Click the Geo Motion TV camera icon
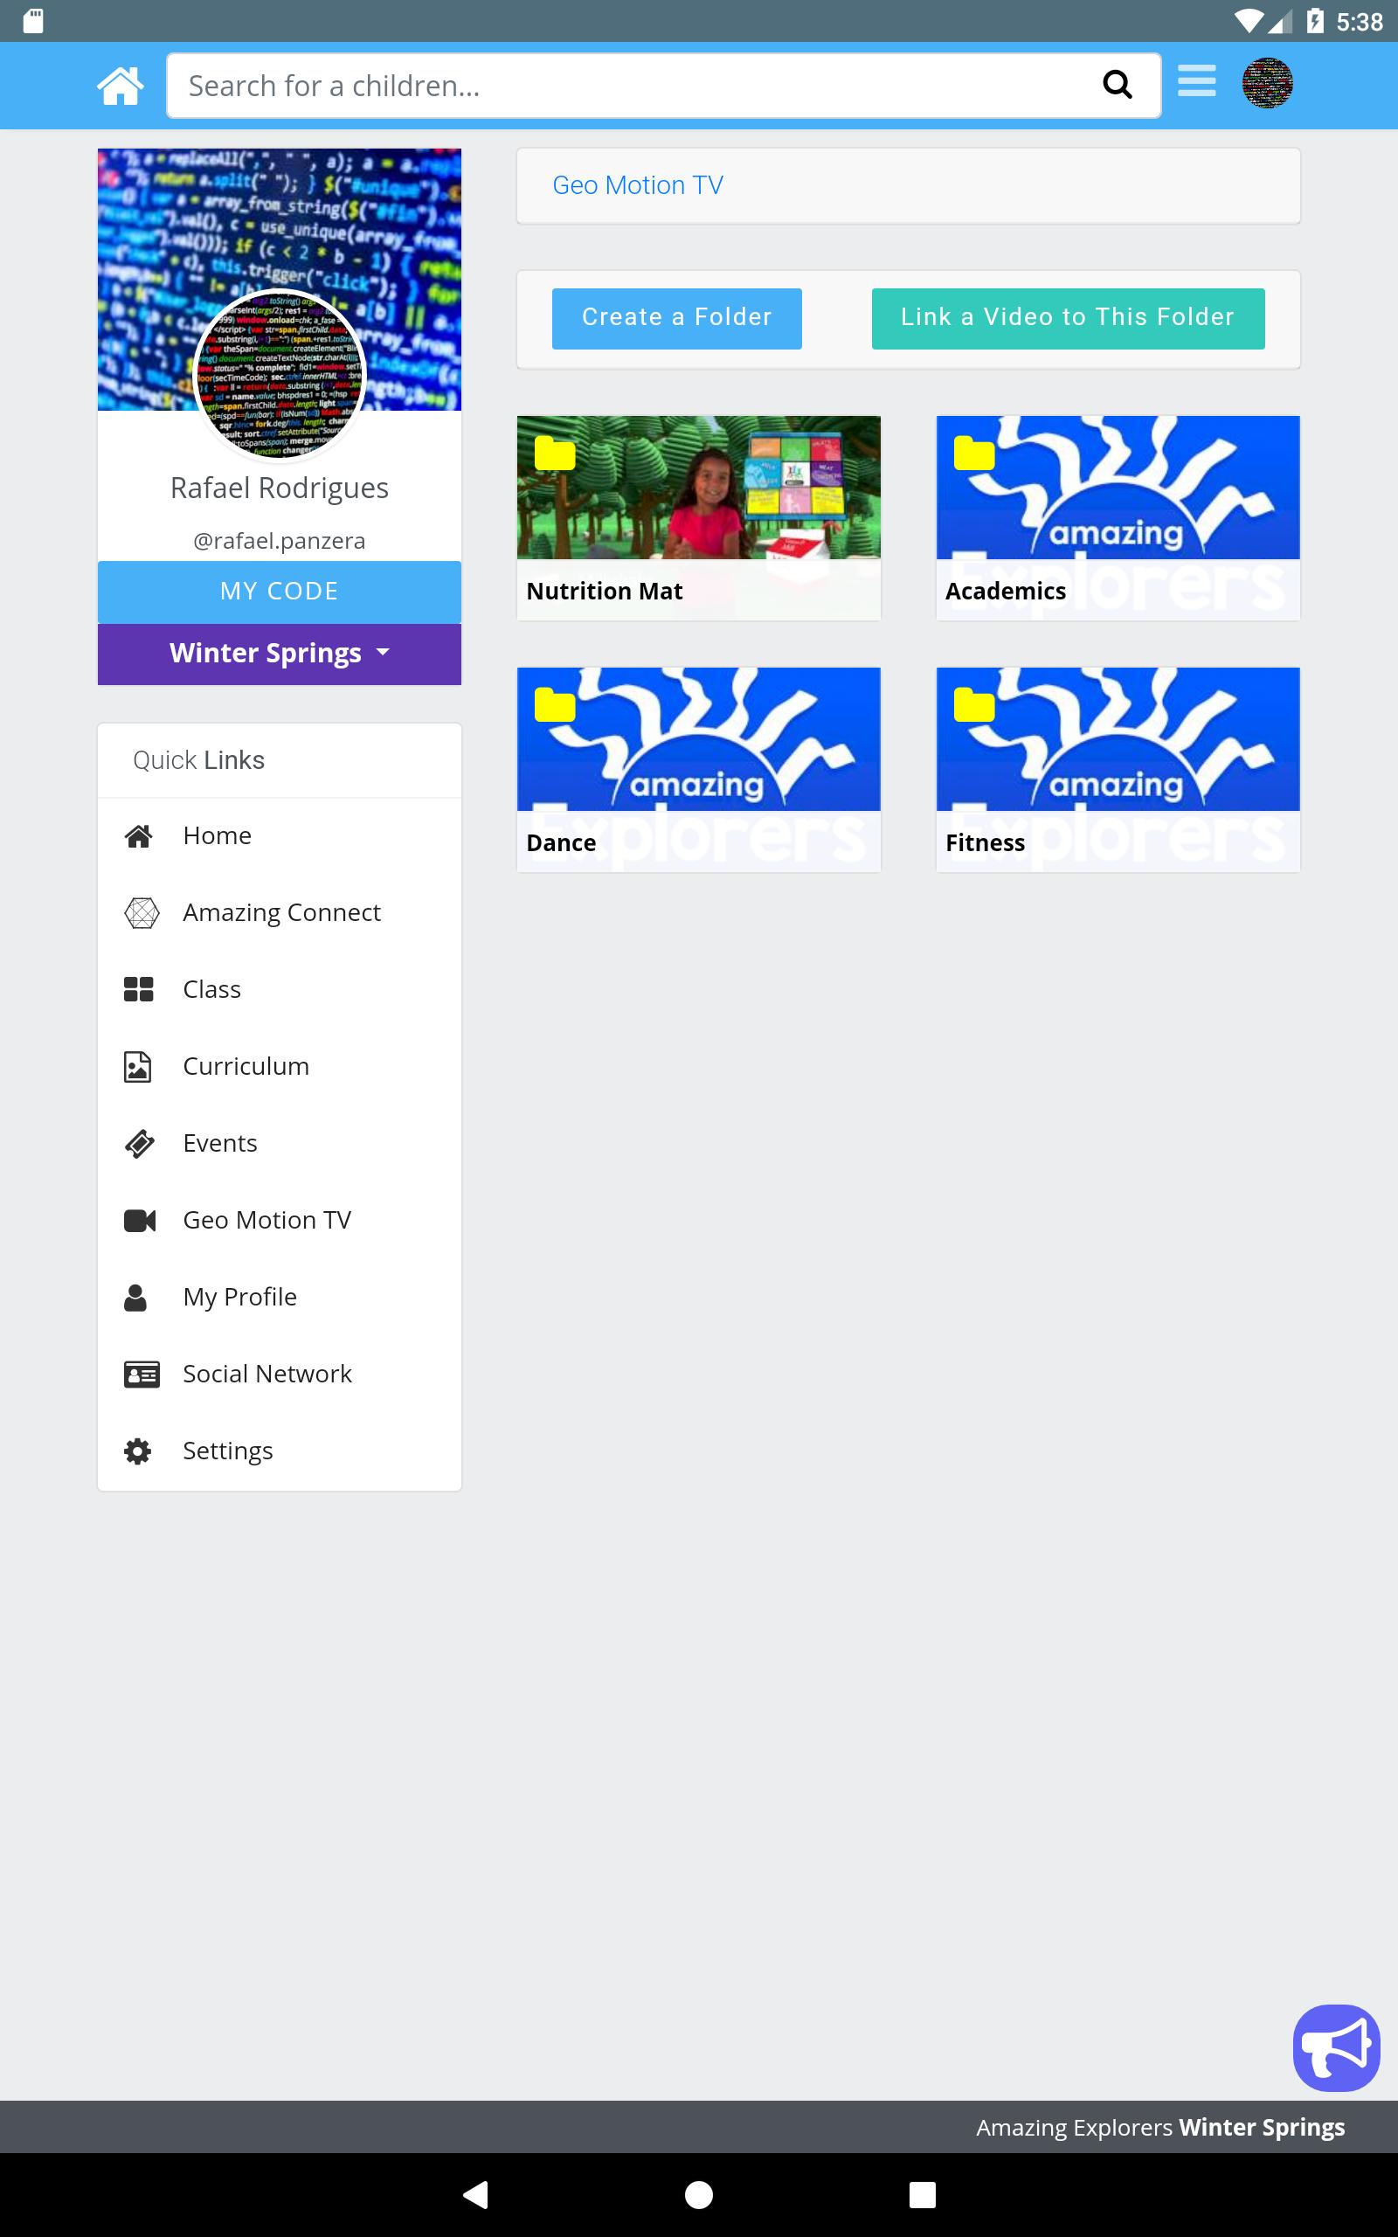Viewport: 1398px width, 2237px height. 140,1220
